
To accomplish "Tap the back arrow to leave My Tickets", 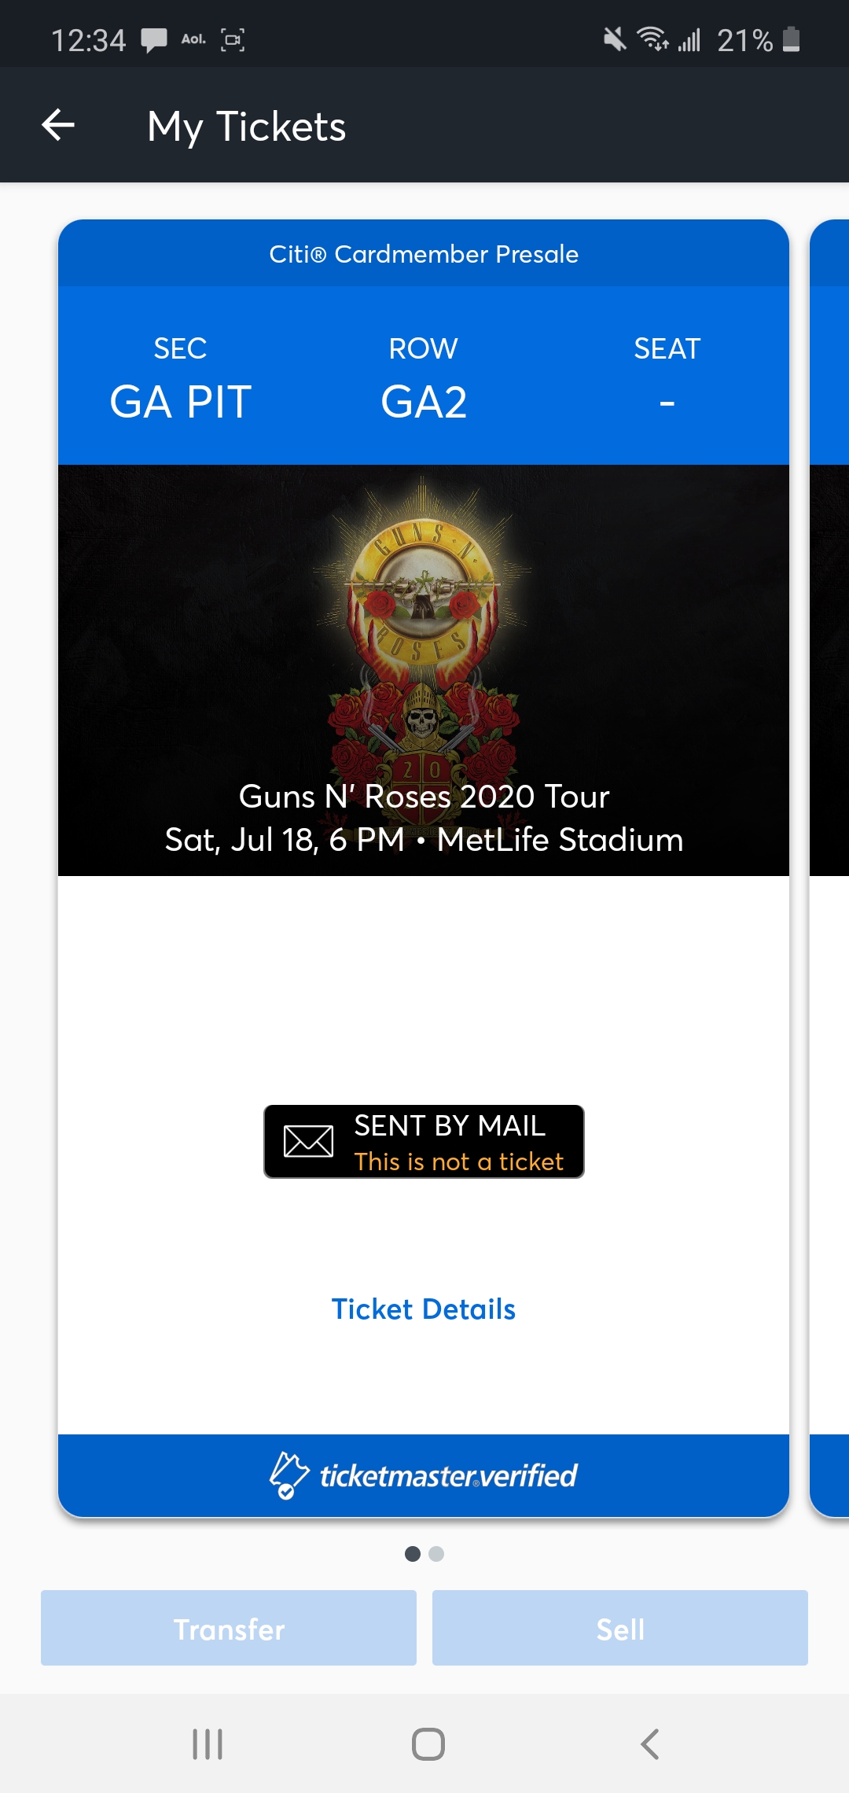I will [57, 124].
